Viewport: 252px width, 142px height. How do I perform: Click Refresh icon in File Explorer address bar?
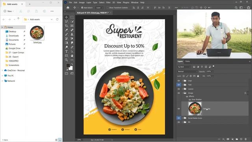tap(57, 19)
